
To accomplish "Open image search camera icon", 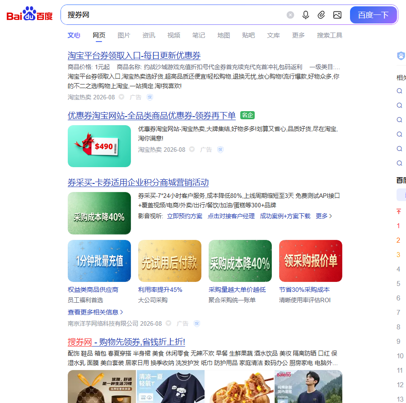I will point(337,15).
